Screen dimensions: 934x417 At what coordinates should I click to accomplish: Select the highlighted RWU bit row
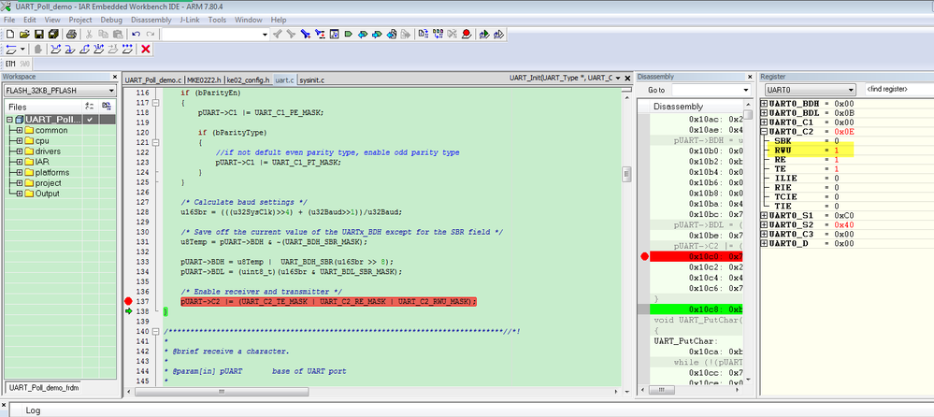pos(810,151)
